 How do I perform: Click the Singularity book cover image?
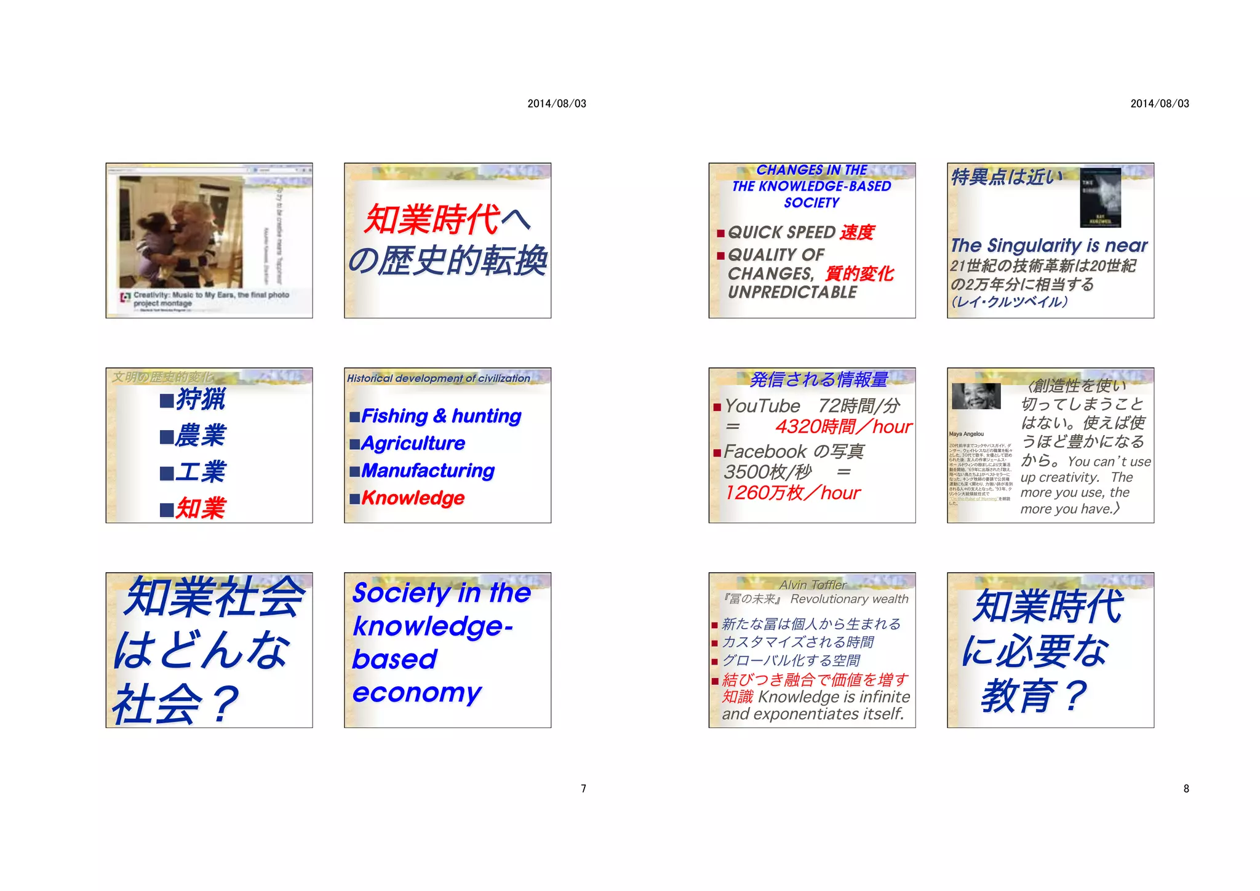click(1101, 198)
